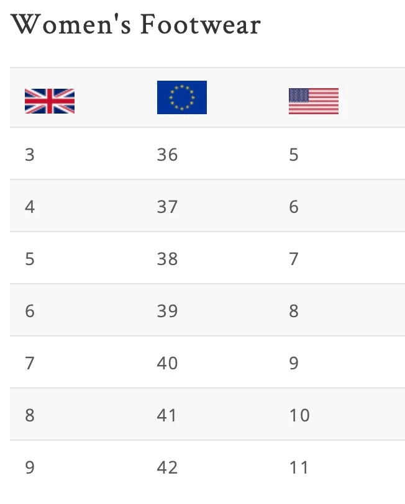The image size is (405, 504).
Task: Click US size 9 value
Action: (294, 363)
